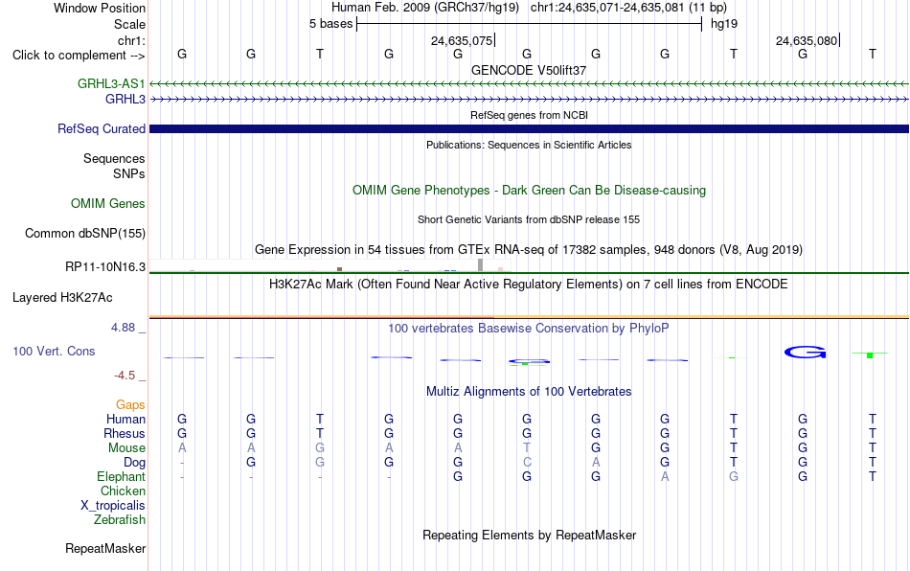Click the 24,635,080 coordinate marker
Image resolution: width=910 pixels, height=571 pixels.
pos(807,40)
